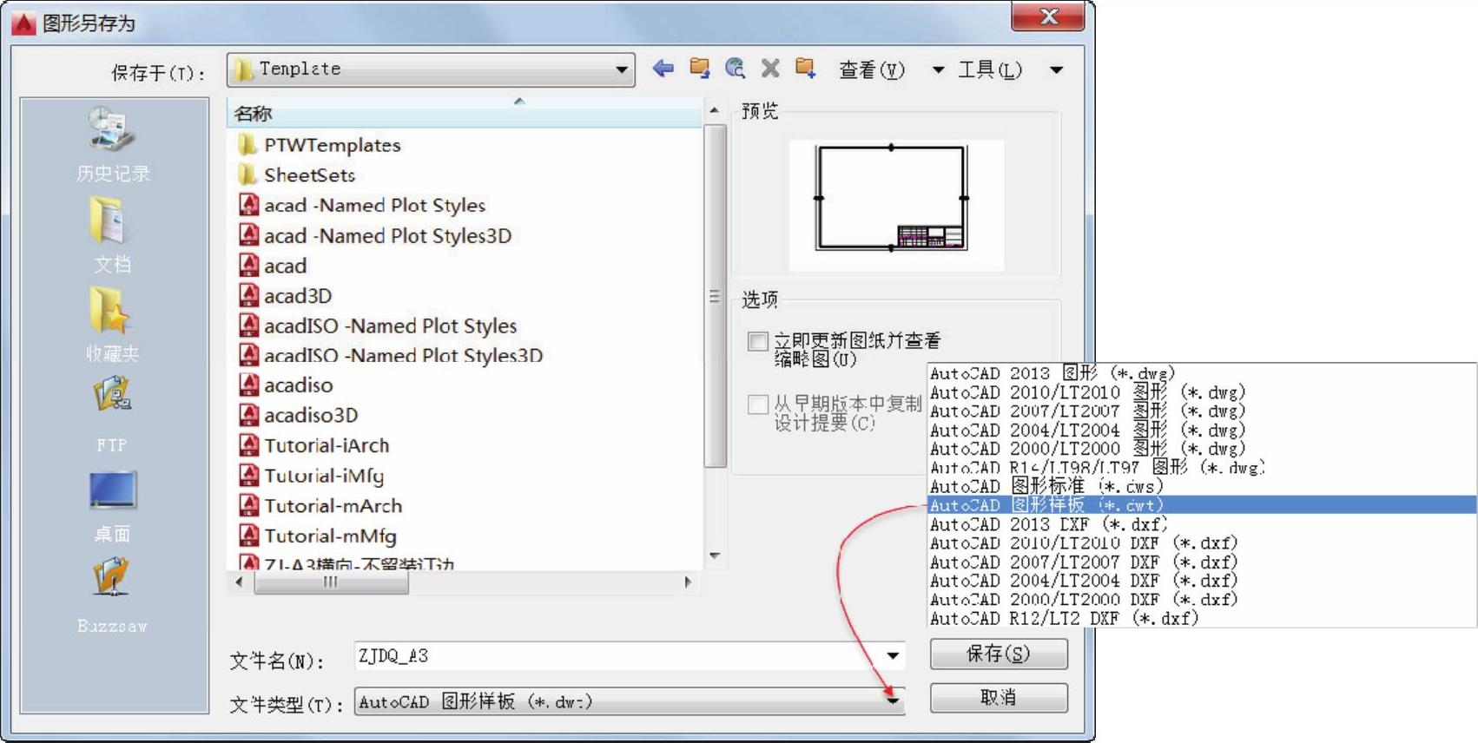1478x743 pixels.
Task: Choose AutoCAD R12/LT2 DXF type
Action: 1202,619
